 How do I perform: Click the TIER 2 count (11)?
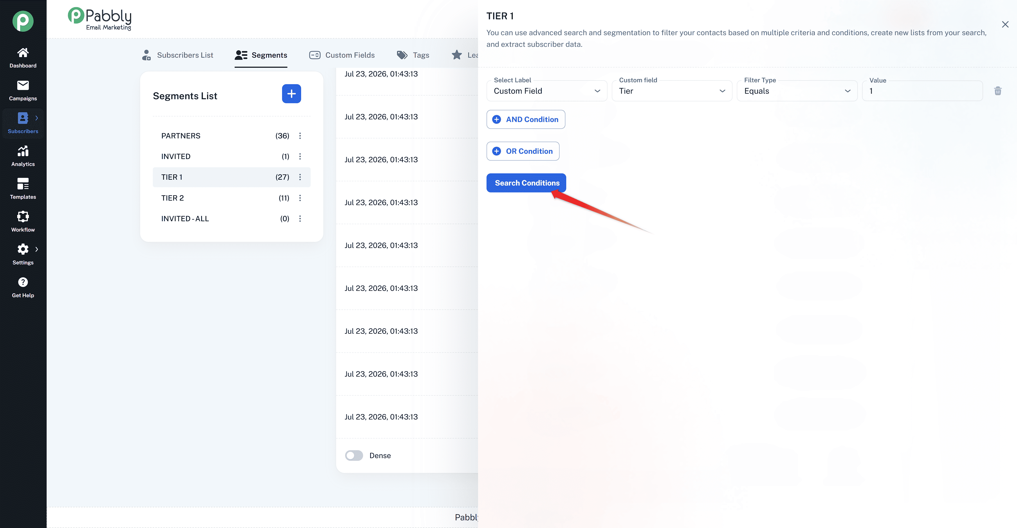[284, 198]
